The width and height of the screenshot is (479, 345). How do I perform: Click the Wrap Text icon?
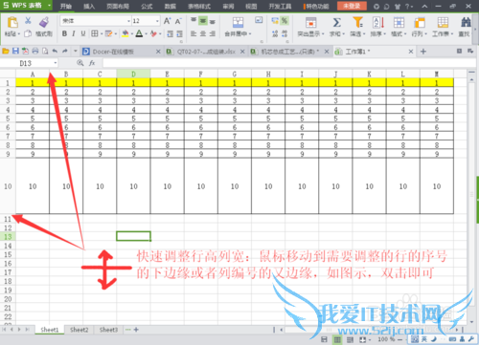(259, 20)
